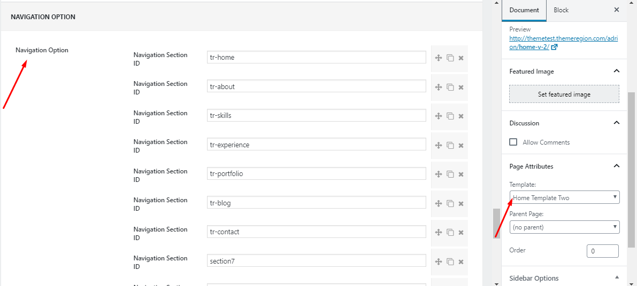
Task: Focus the tr-blog section ID field
Action: coord(317,203)
